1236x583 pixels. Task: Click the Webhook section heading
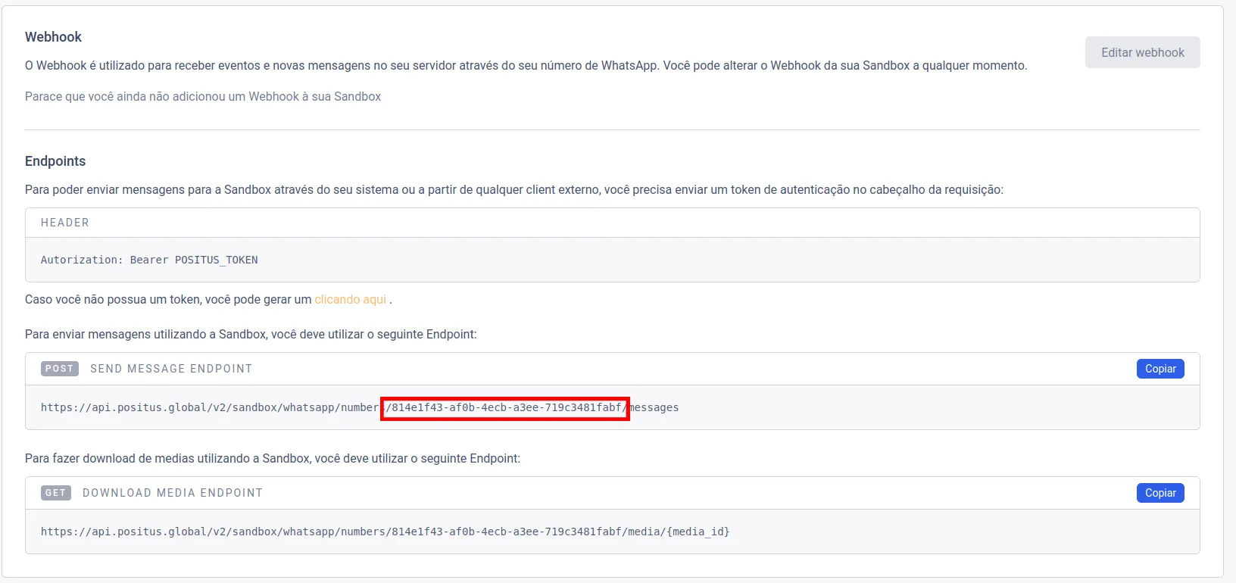[53, 37]
